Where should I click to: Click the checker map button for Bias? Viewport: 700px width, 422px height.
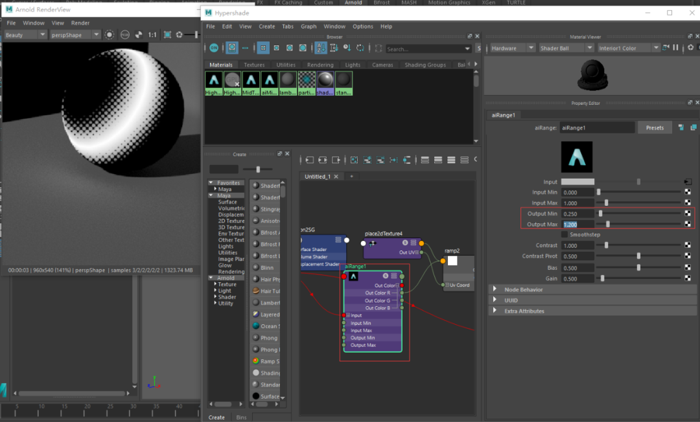pos(688,267)
